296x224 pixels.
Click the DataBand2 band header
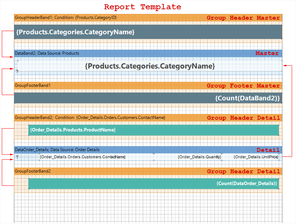point(107,53)
